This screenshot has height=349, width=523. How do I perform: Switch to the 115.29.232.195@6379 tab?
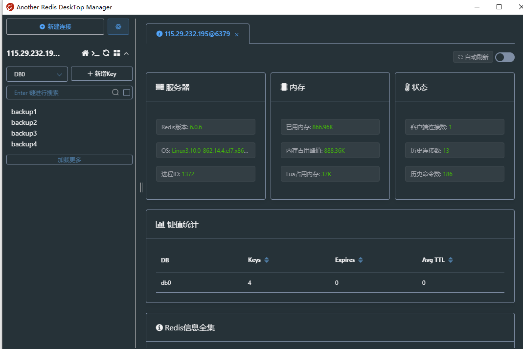point(197,34)
